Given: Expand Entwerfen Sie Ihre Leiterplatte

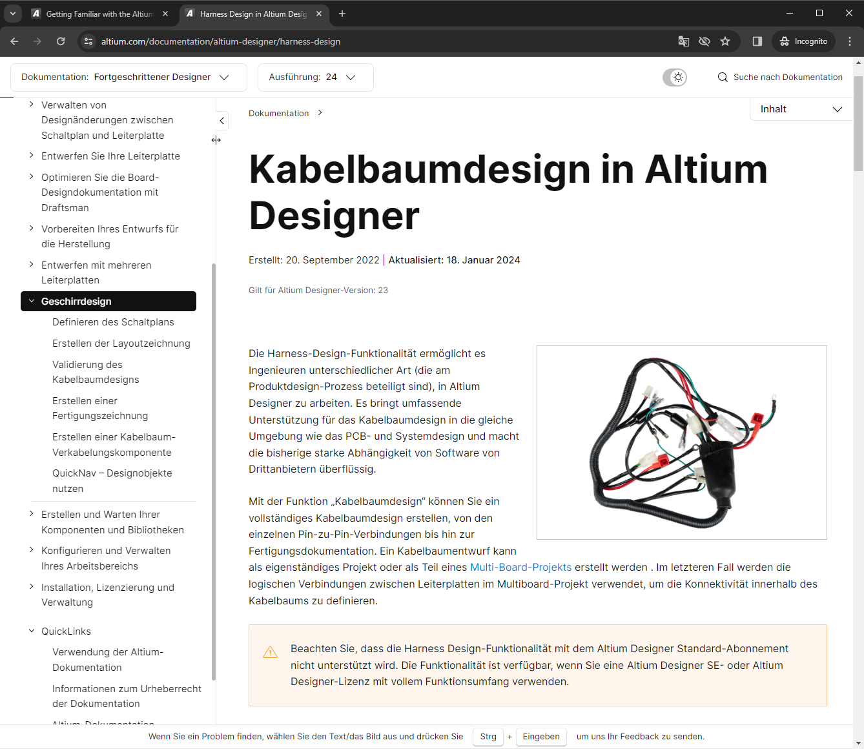Looking at the screenshot, I should pyautogui.click(x=32, y=155).
